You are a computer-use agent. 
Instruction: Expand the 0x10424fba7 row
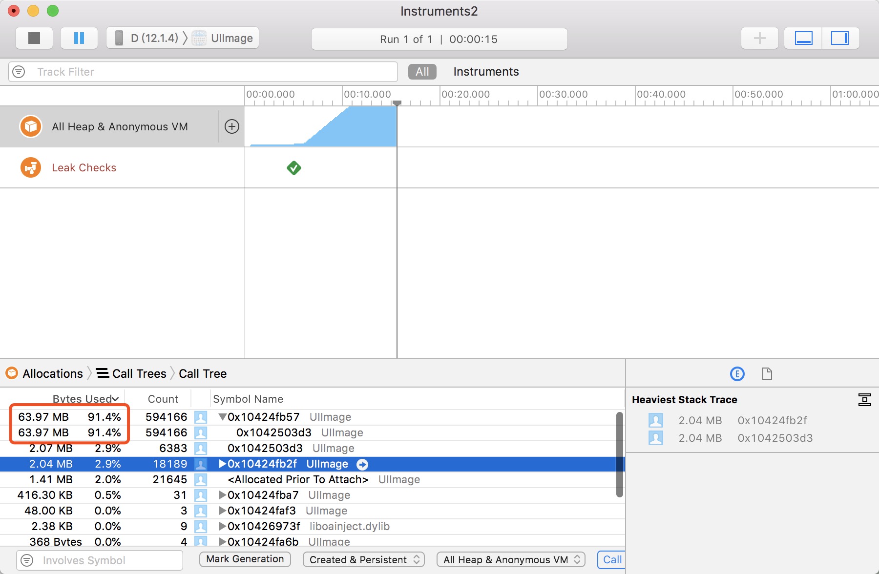click(x=222, y=495)
